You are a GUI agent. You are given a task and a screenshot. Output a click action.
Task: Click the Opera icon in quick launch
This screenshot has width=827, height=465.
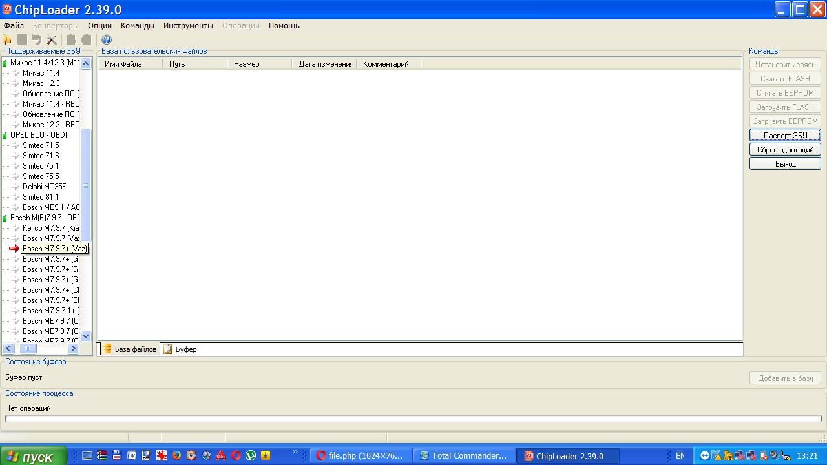point(236,455)
